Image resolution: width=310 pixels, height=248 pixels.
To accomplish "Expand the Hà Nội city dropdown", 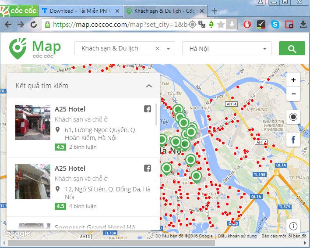I will coord(264,49).
